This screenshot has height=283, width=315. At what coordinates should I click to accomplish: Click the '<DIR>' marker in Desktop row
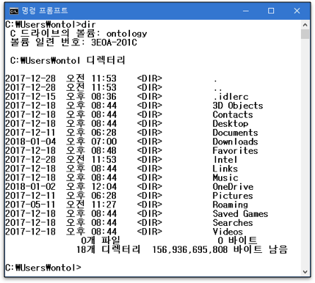150,124
